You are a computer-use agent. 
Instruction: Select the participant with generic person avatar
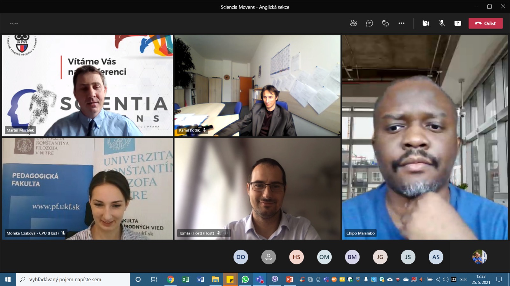[269, 257]
